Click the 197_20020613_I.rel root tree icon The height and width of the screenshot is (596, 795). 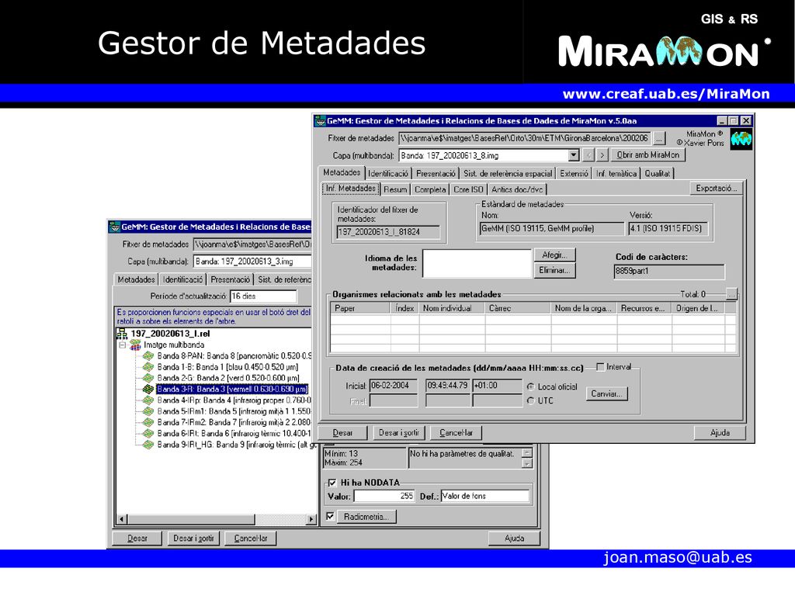[x=122, y=334]
